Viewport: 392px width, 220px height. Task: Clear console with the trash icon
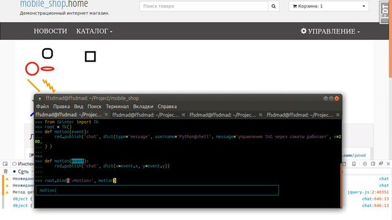6,172
